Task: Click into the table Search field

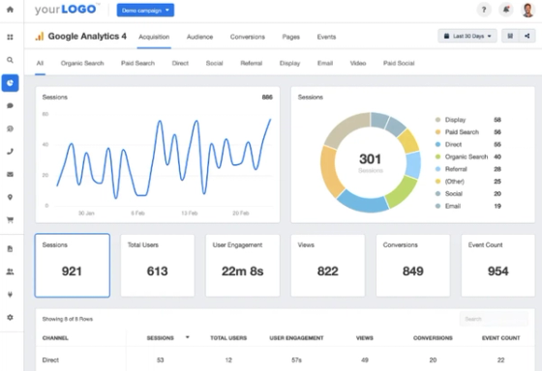Action: 494,319
